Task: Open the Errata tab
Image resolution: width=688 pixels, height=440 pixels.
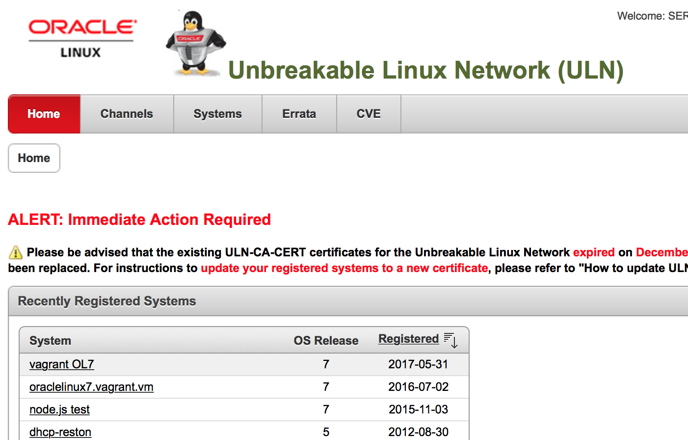Action: [x=299, y=114]
